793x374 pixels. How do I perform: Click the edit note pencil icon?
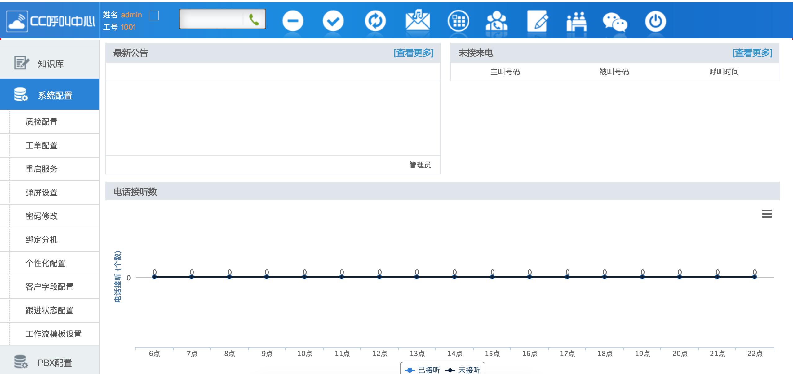click(538, 21)
